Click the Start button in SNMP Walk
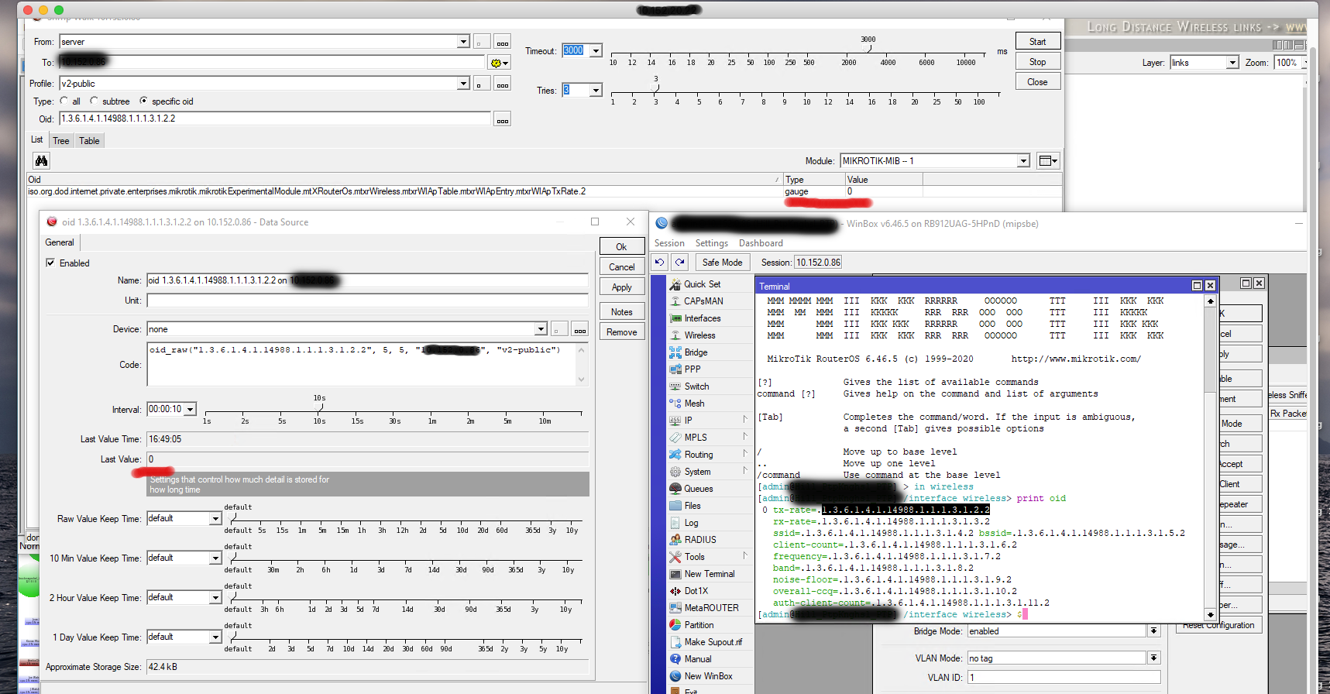This screenshot has height=694, width=1330. click(1038, 42)
